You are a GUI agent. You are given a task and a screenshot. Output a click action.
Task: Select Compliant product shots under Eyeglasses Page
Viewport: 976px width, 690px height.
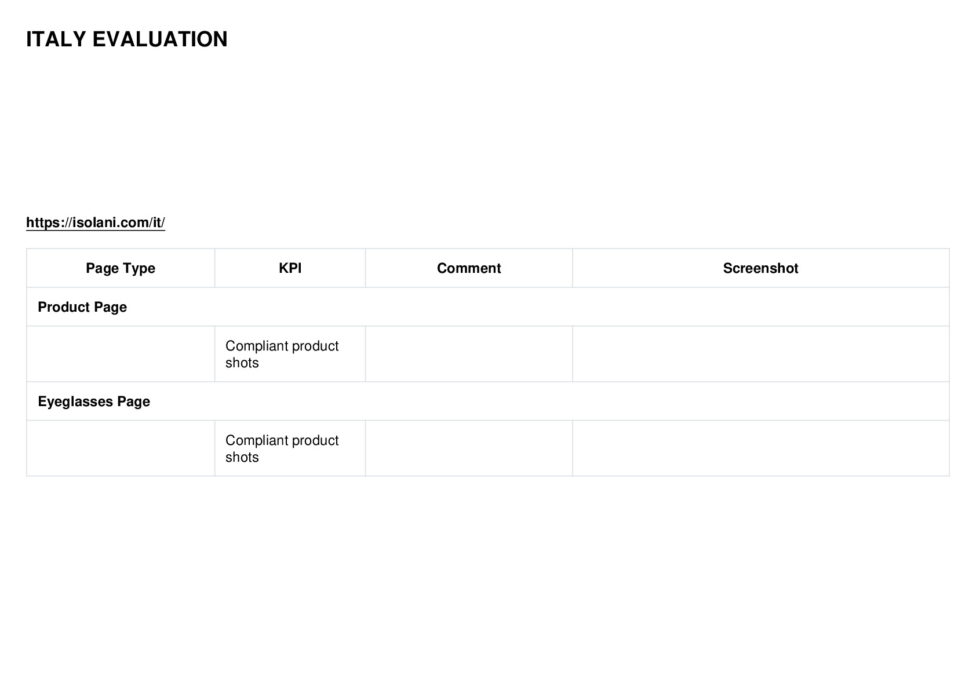tap(282, 448)
